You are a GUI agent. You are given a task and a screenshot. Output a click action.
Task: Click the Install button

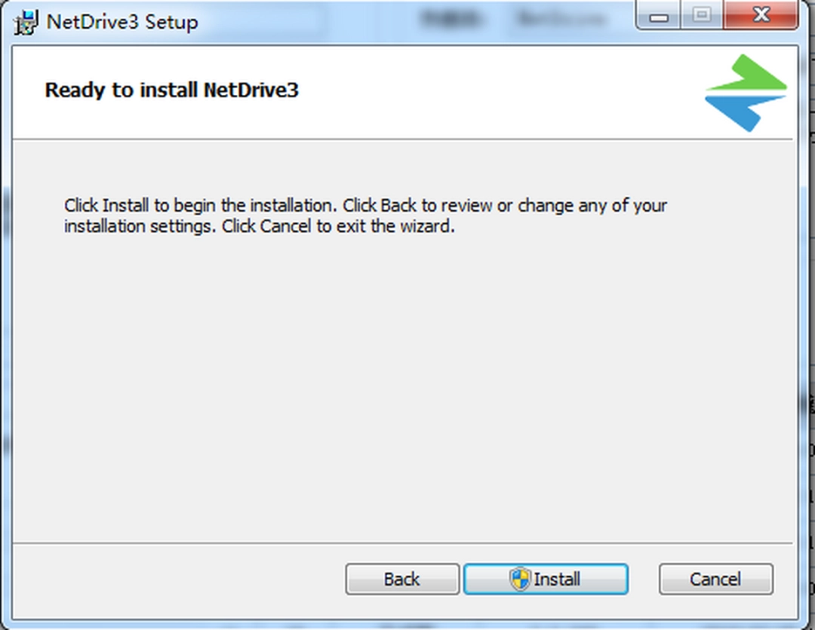546,579
